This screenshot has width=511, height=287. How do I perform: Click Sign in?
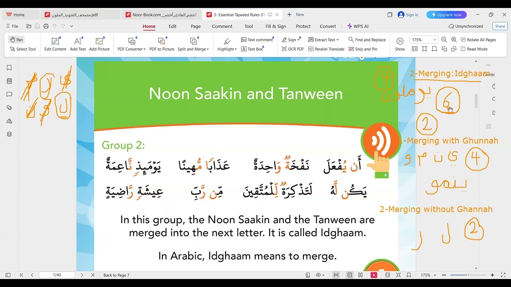click(x=408, y=15)
